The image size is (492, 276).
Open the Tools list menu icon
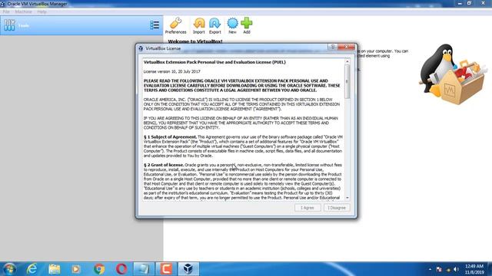click(x=155, y=25)
